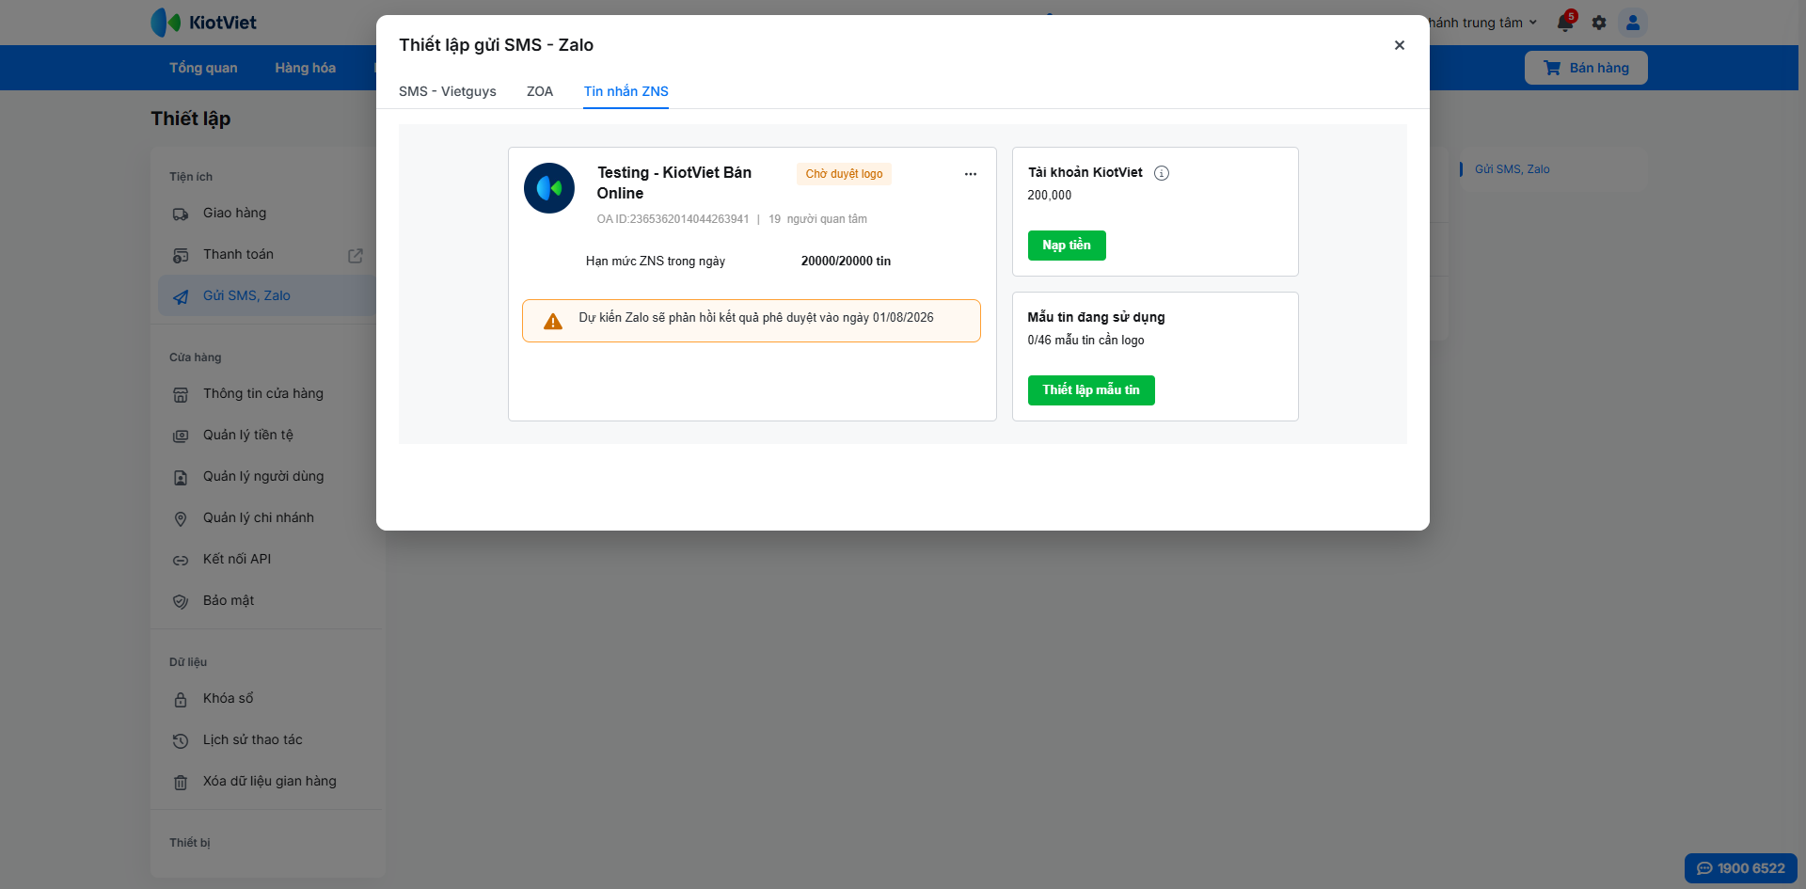The image size is (1806, 889).
Task: Expand the branch dropdown chevron
Action: coord(1533,23)
